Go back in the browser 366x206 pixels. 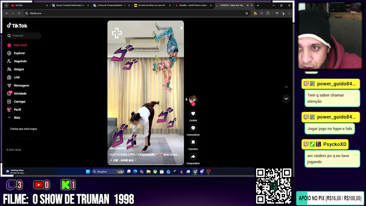(7, 13)
